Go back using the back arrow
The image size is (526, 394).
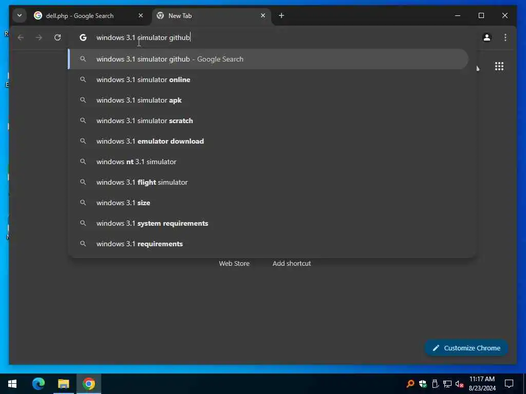coord(21,37)
